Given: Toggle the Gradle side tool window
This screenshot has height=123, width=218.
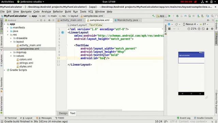Looking at the screenshot, I should tap(216, 25).
